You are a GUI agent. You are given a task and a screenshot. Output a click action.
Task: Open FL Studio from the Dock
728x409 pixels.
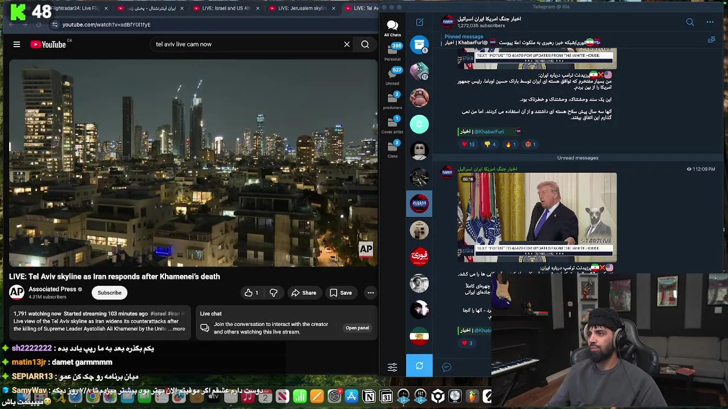472,397
